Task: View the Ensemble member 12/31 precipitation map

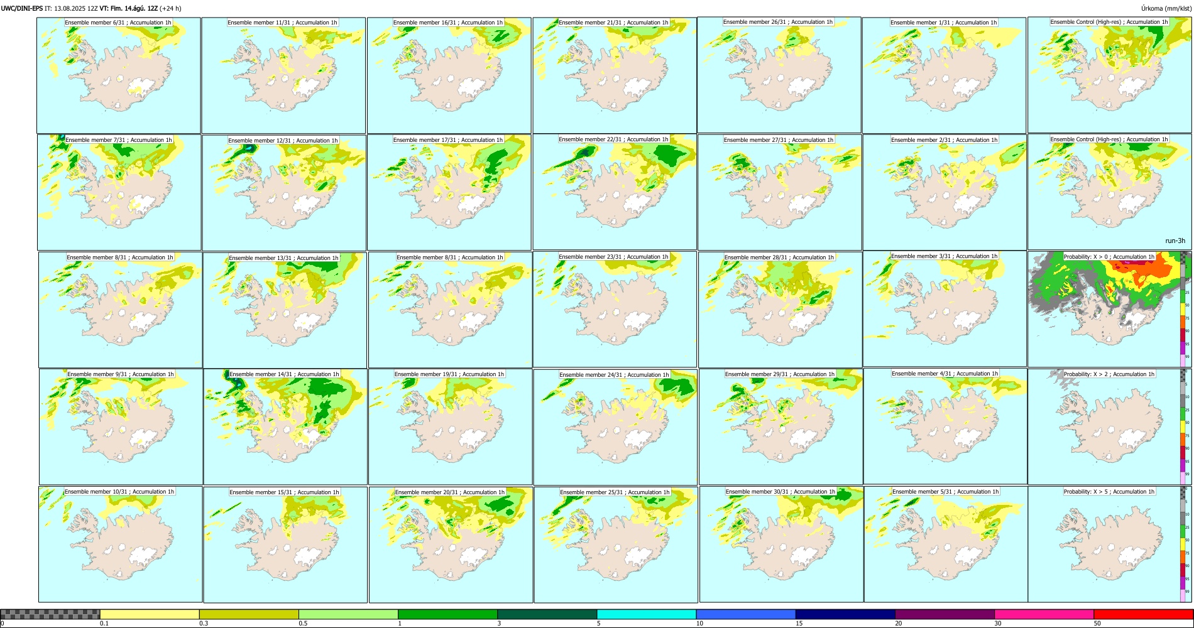Action: click(x=284, y=193)
